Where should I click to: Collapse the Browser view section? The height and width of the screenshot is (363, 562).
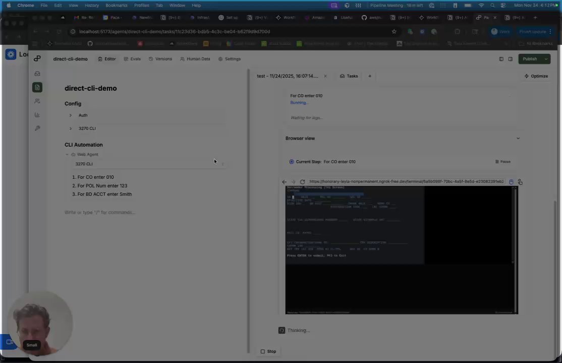[x=518, y=138]
